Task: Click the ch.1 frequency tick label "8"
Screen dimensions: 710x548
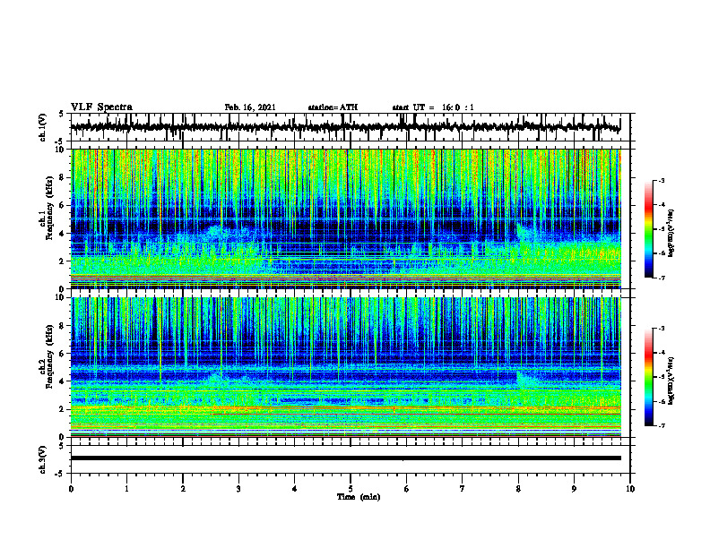Action: [62, 177]
